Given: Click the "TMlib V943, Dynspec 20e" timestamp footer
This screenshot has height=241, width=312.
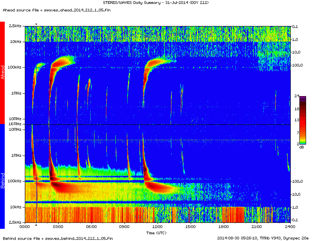Looking at the screenshot, I should pyautogui.click(x=262, y=238).
